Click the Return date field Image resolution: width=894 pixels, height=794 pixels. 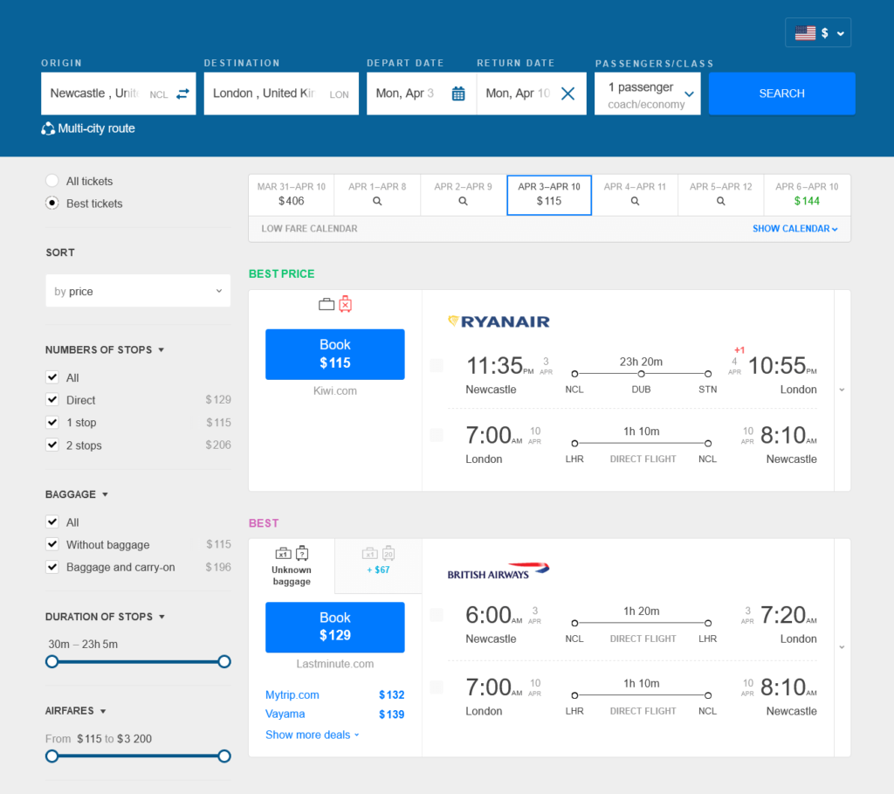point(532,93)
